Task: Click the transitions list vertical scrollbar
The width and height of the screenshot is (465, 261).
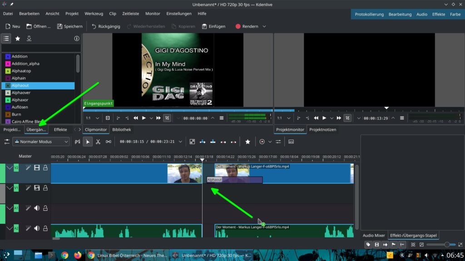Action: pyautogui.click(x=78, y=63)
